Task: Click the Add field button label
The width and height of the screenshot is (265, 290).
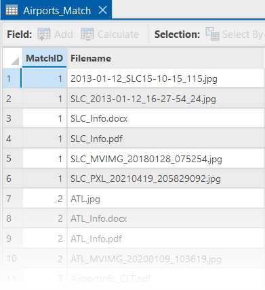Action: click(x=64, y=34)
